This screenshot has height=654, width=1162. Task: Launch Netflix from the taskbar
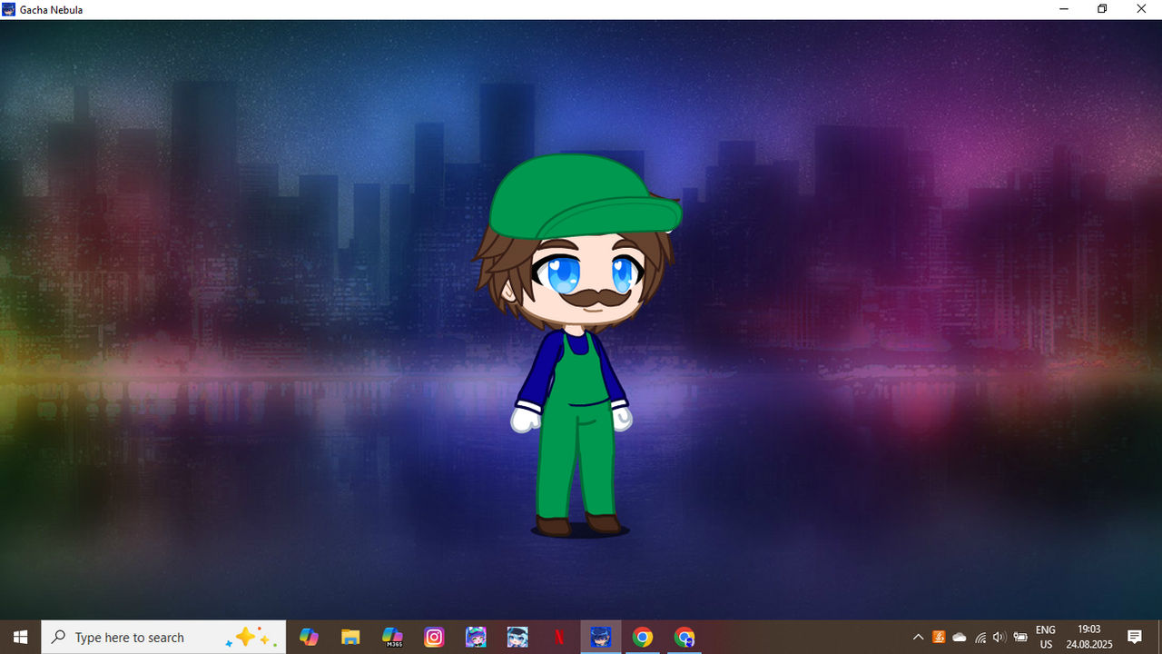click(x=559, y=637)
